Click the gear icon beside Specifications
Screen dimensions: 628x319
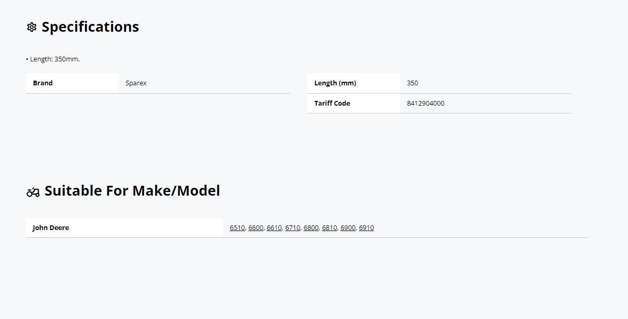tap(32, 27)
